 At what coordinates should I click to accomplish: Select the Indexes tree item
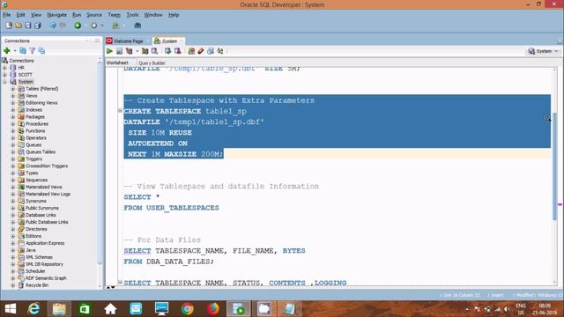(33, 109)
